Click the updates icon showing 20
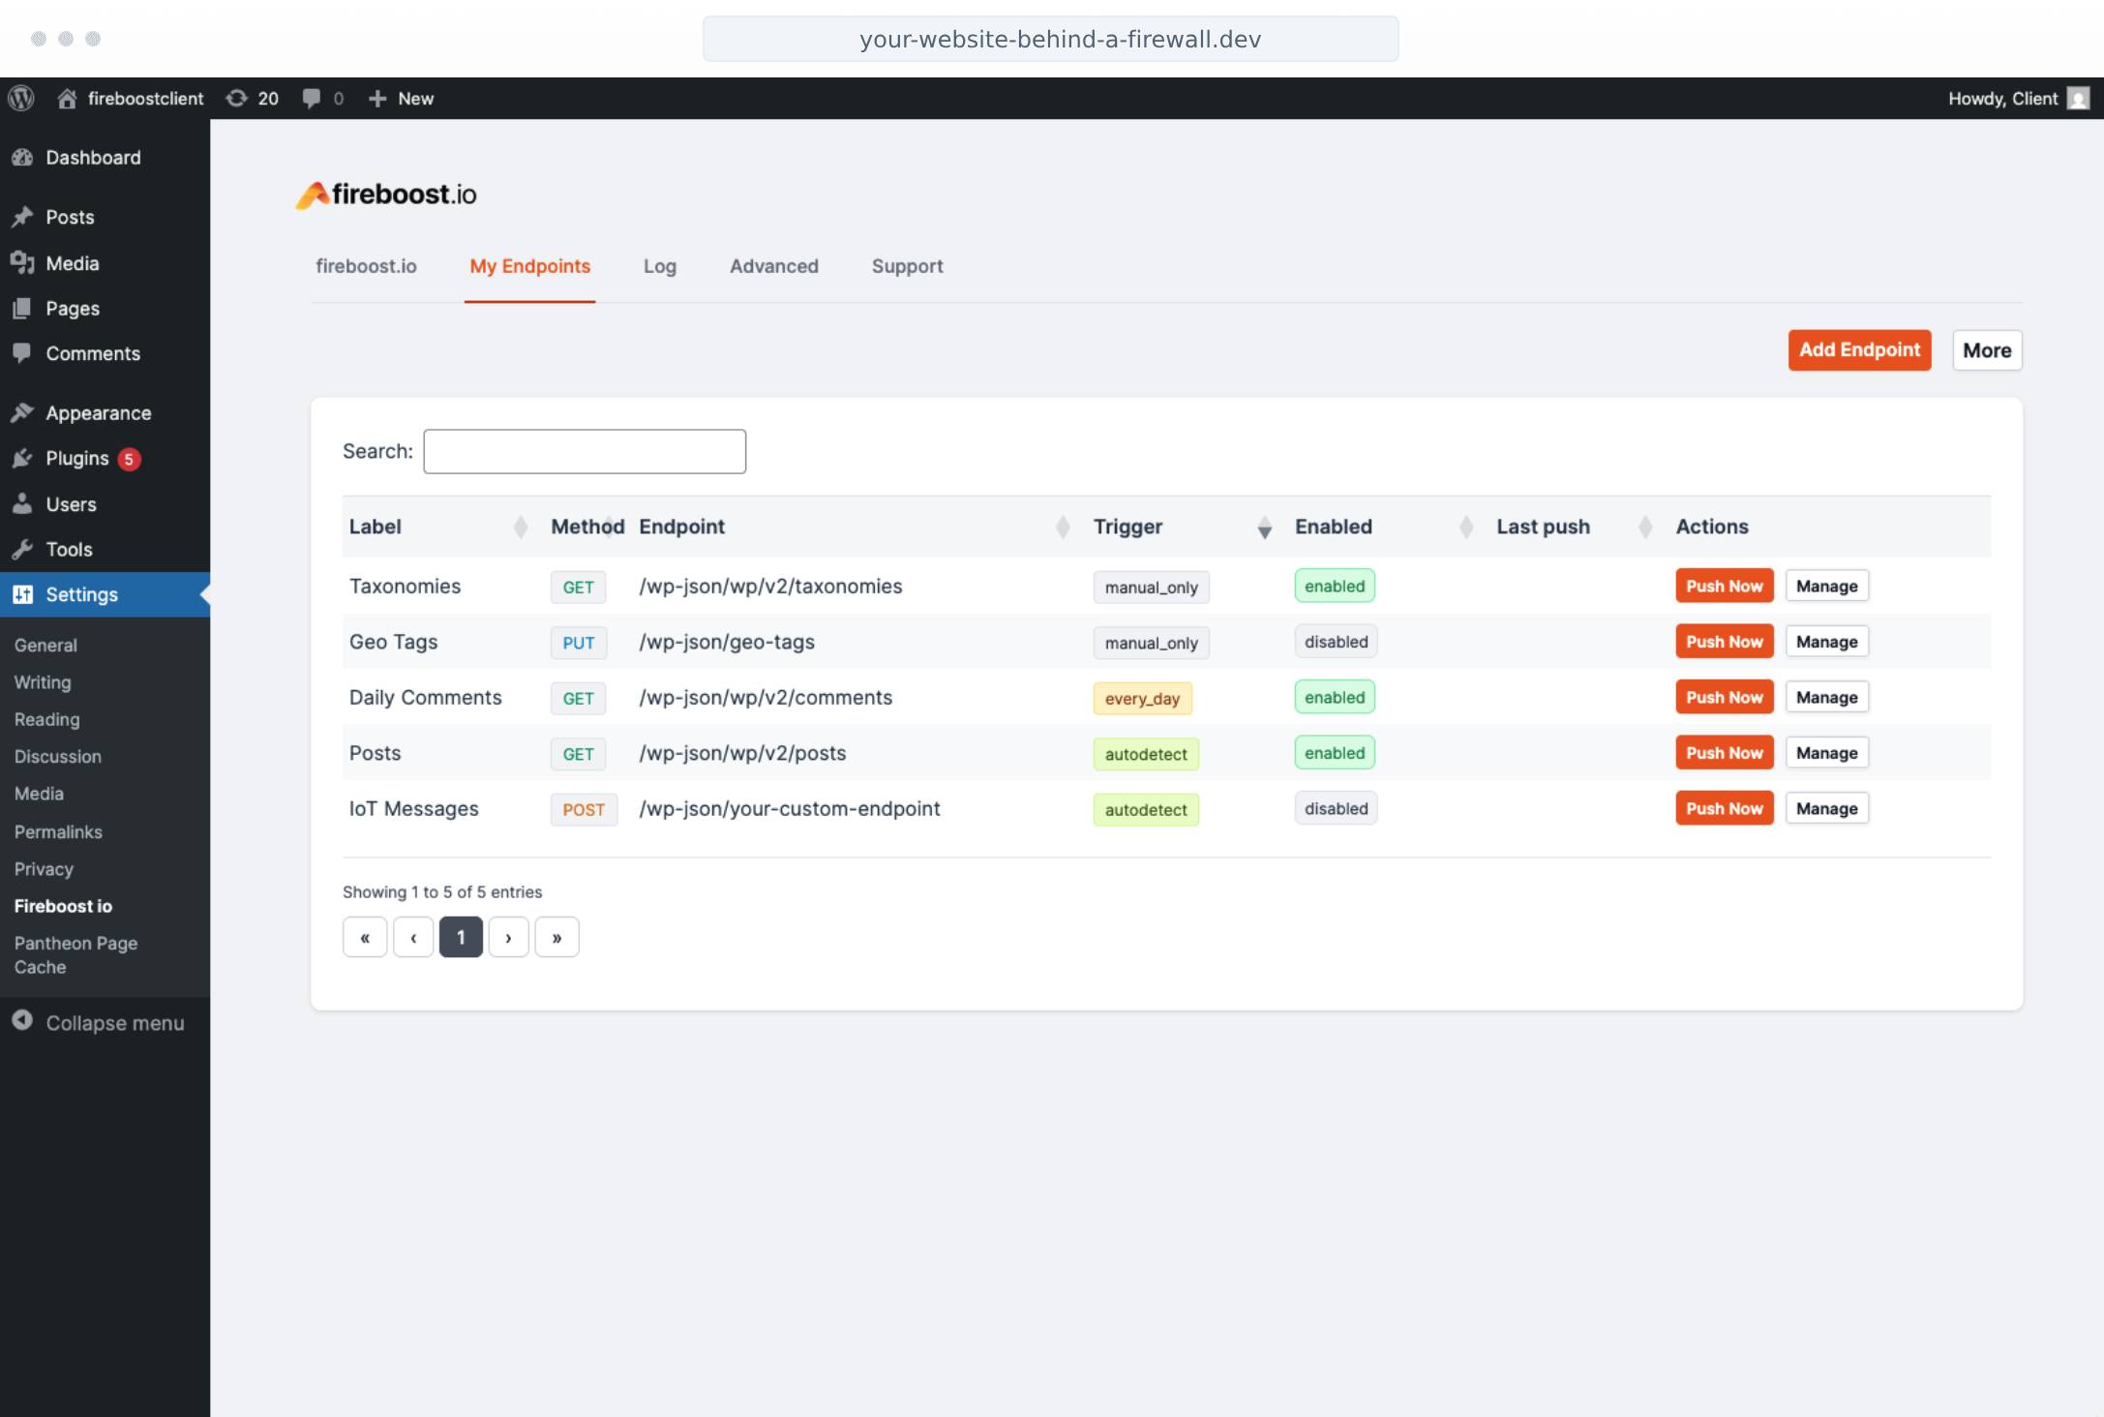 (x=236, y=98)
